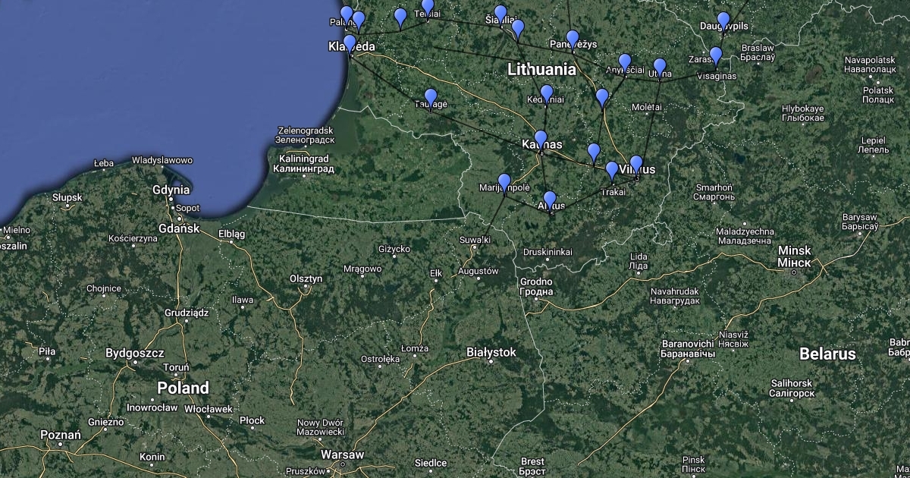Click the Druskininkai town label

pyautogui.click(x=548, y=252)
